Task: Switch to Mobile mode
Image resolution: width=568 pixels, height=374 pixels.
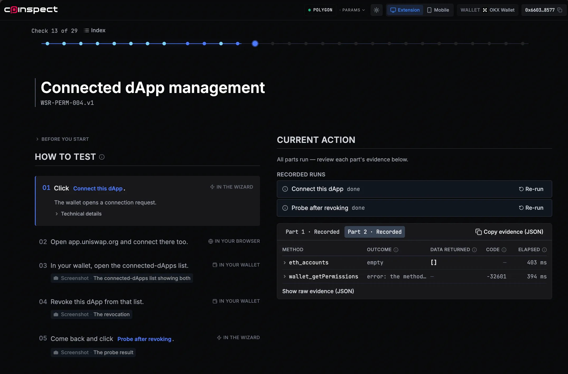Action: pyautogui.click(x=438, y=10)
